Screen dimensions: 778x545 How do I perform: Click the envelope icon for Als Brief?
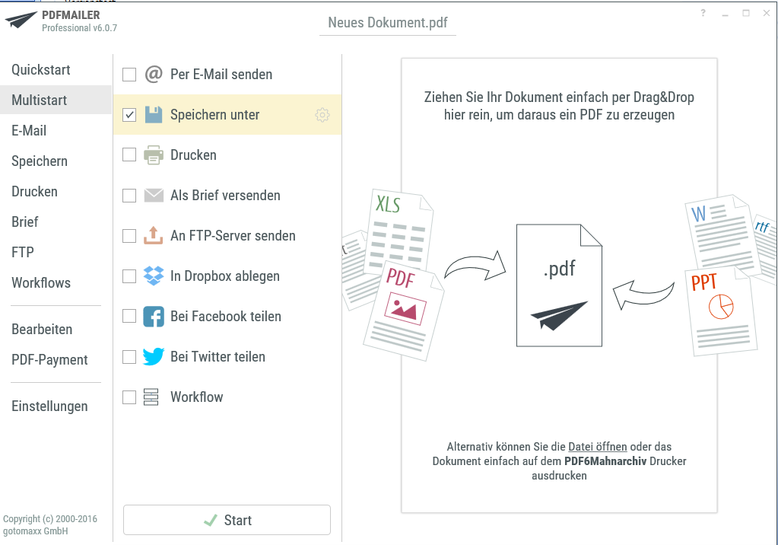pos(154,196)
